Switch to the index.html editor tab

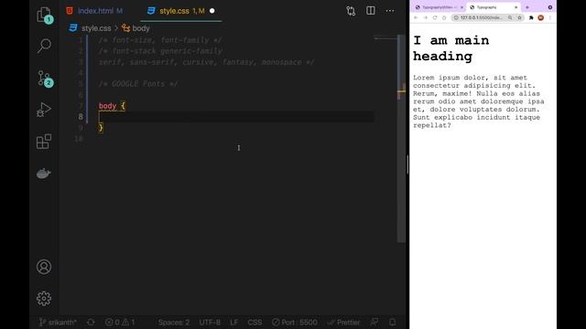click(94, 11)
